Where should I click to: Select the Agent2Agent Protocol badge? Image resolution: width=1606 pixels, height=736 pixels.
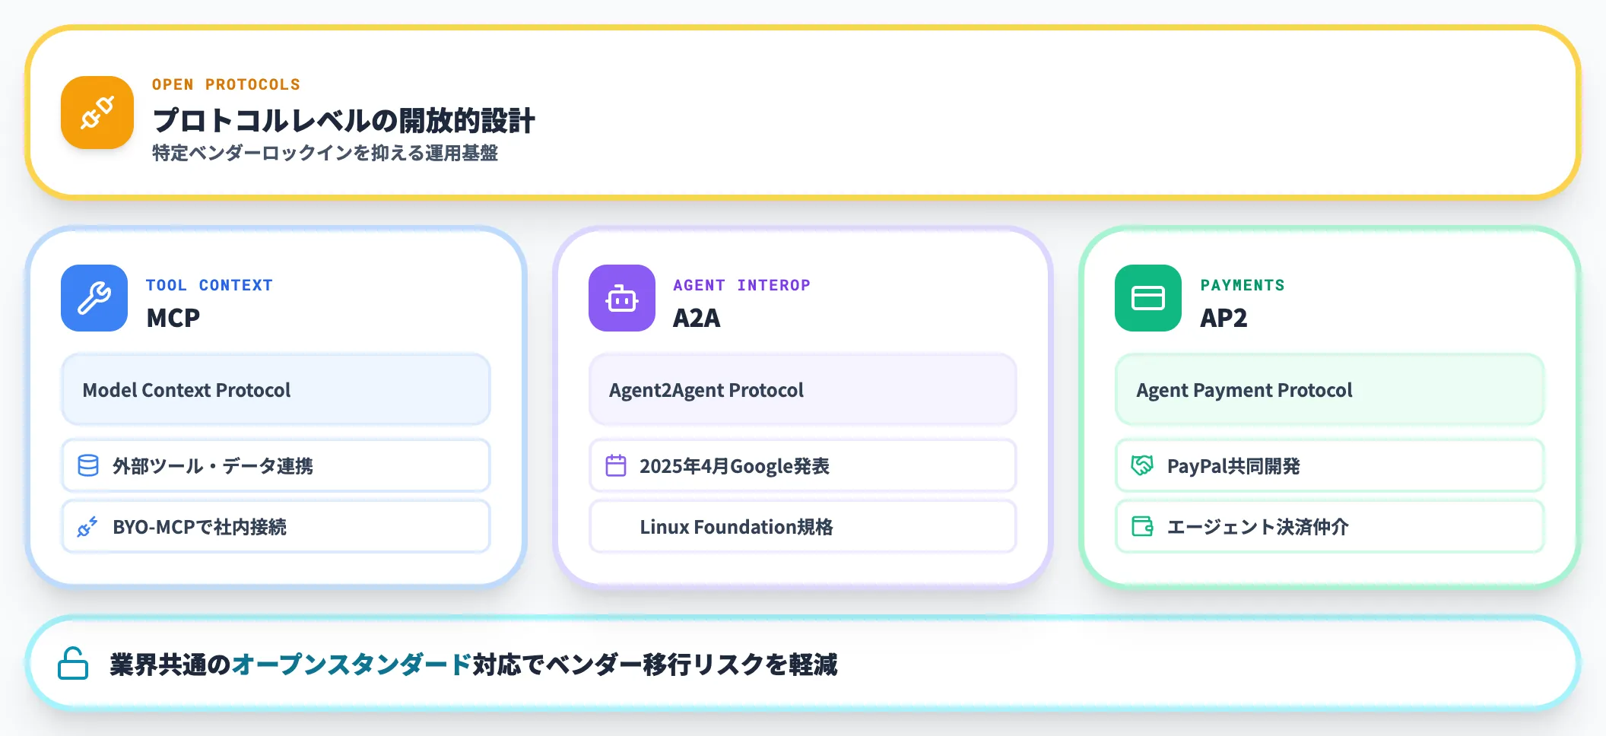point(801,389)
